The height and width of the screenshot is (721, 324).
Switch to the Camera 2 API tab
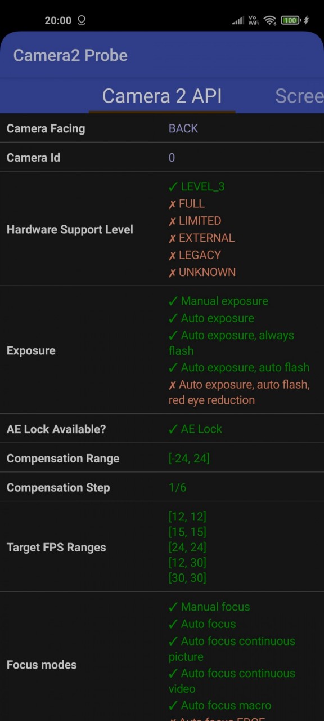point(162,96)
